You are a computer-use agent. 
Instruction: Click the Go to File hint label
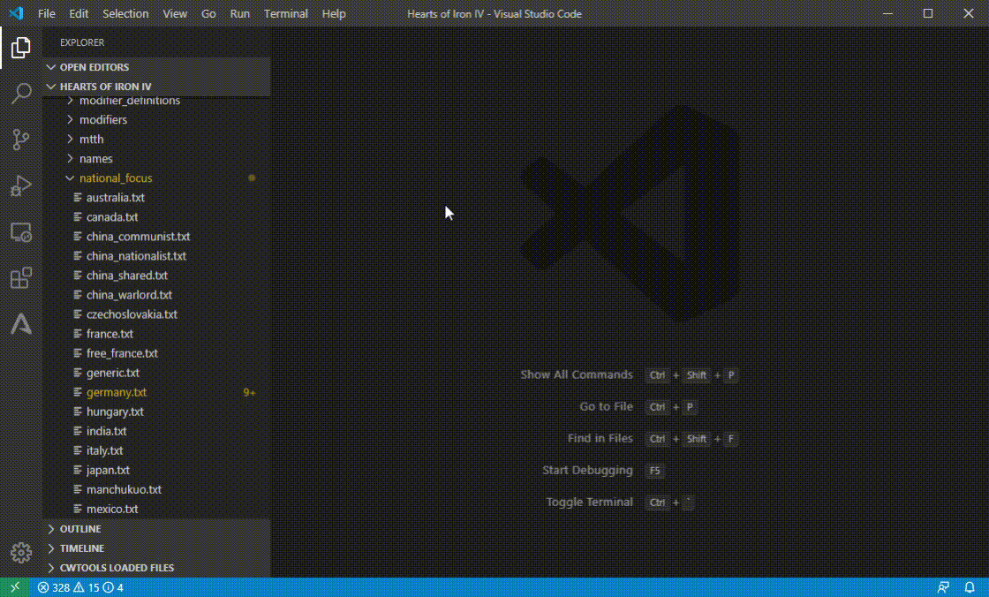tap(606, 406)
